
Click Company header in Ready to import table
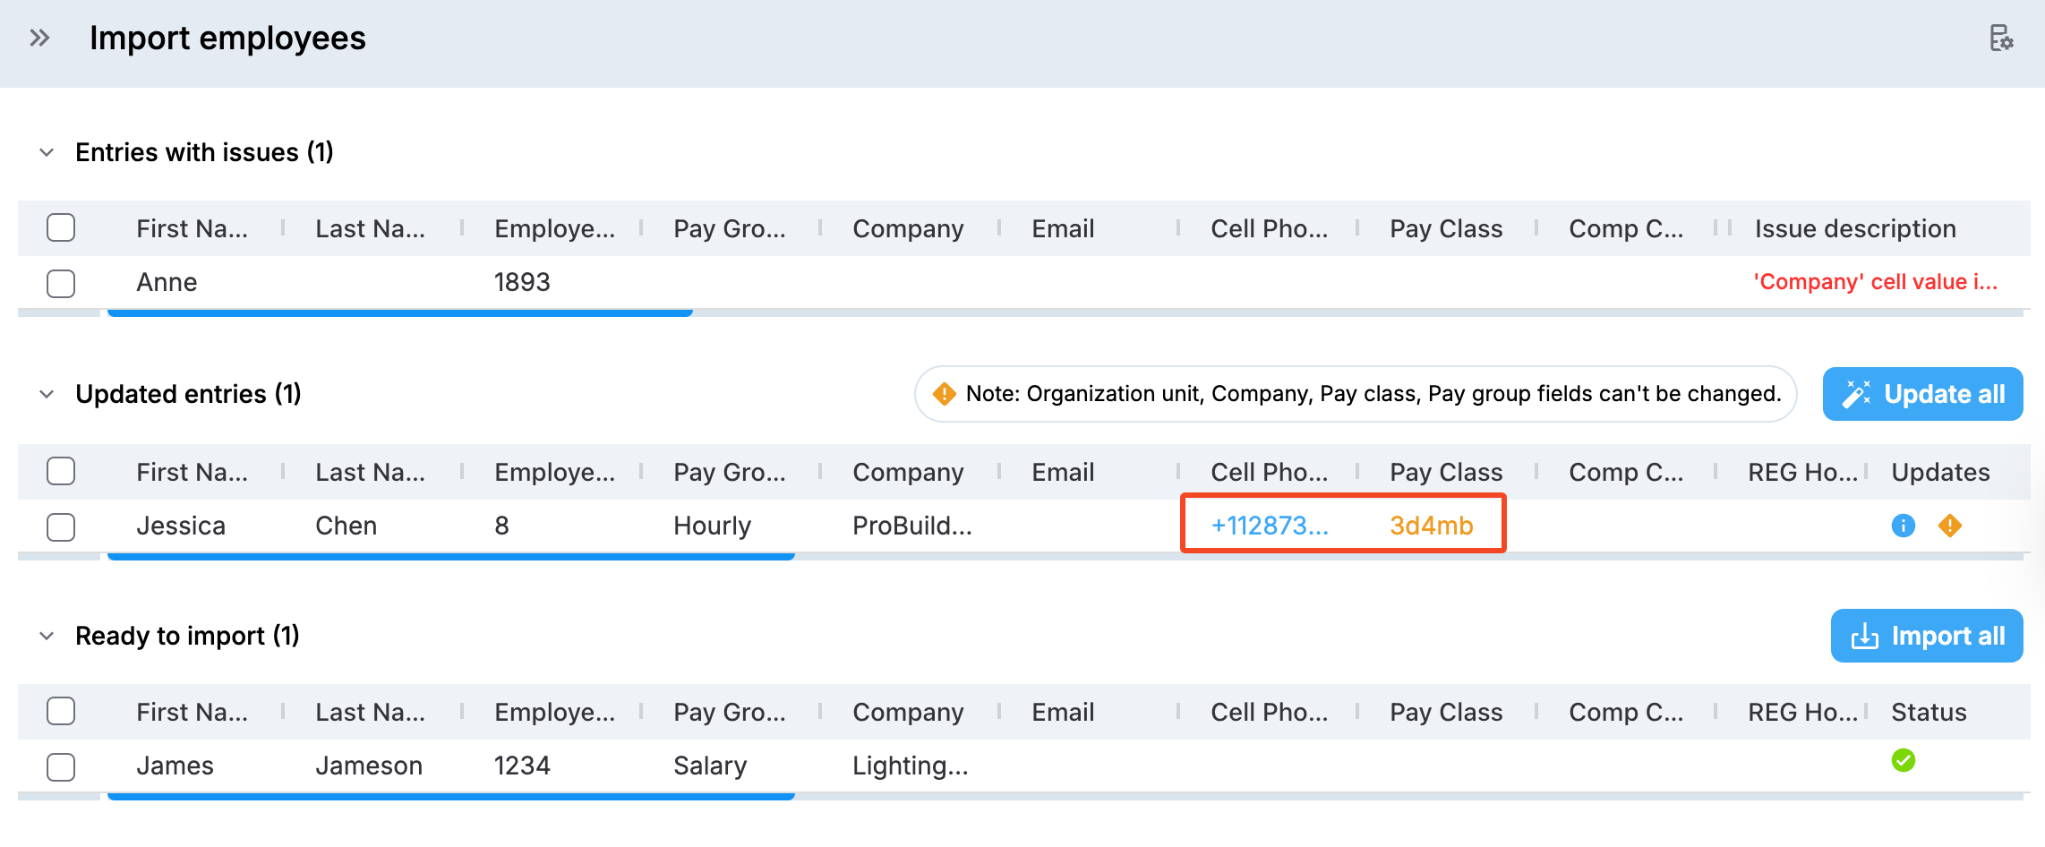click(x=908, y=712)
